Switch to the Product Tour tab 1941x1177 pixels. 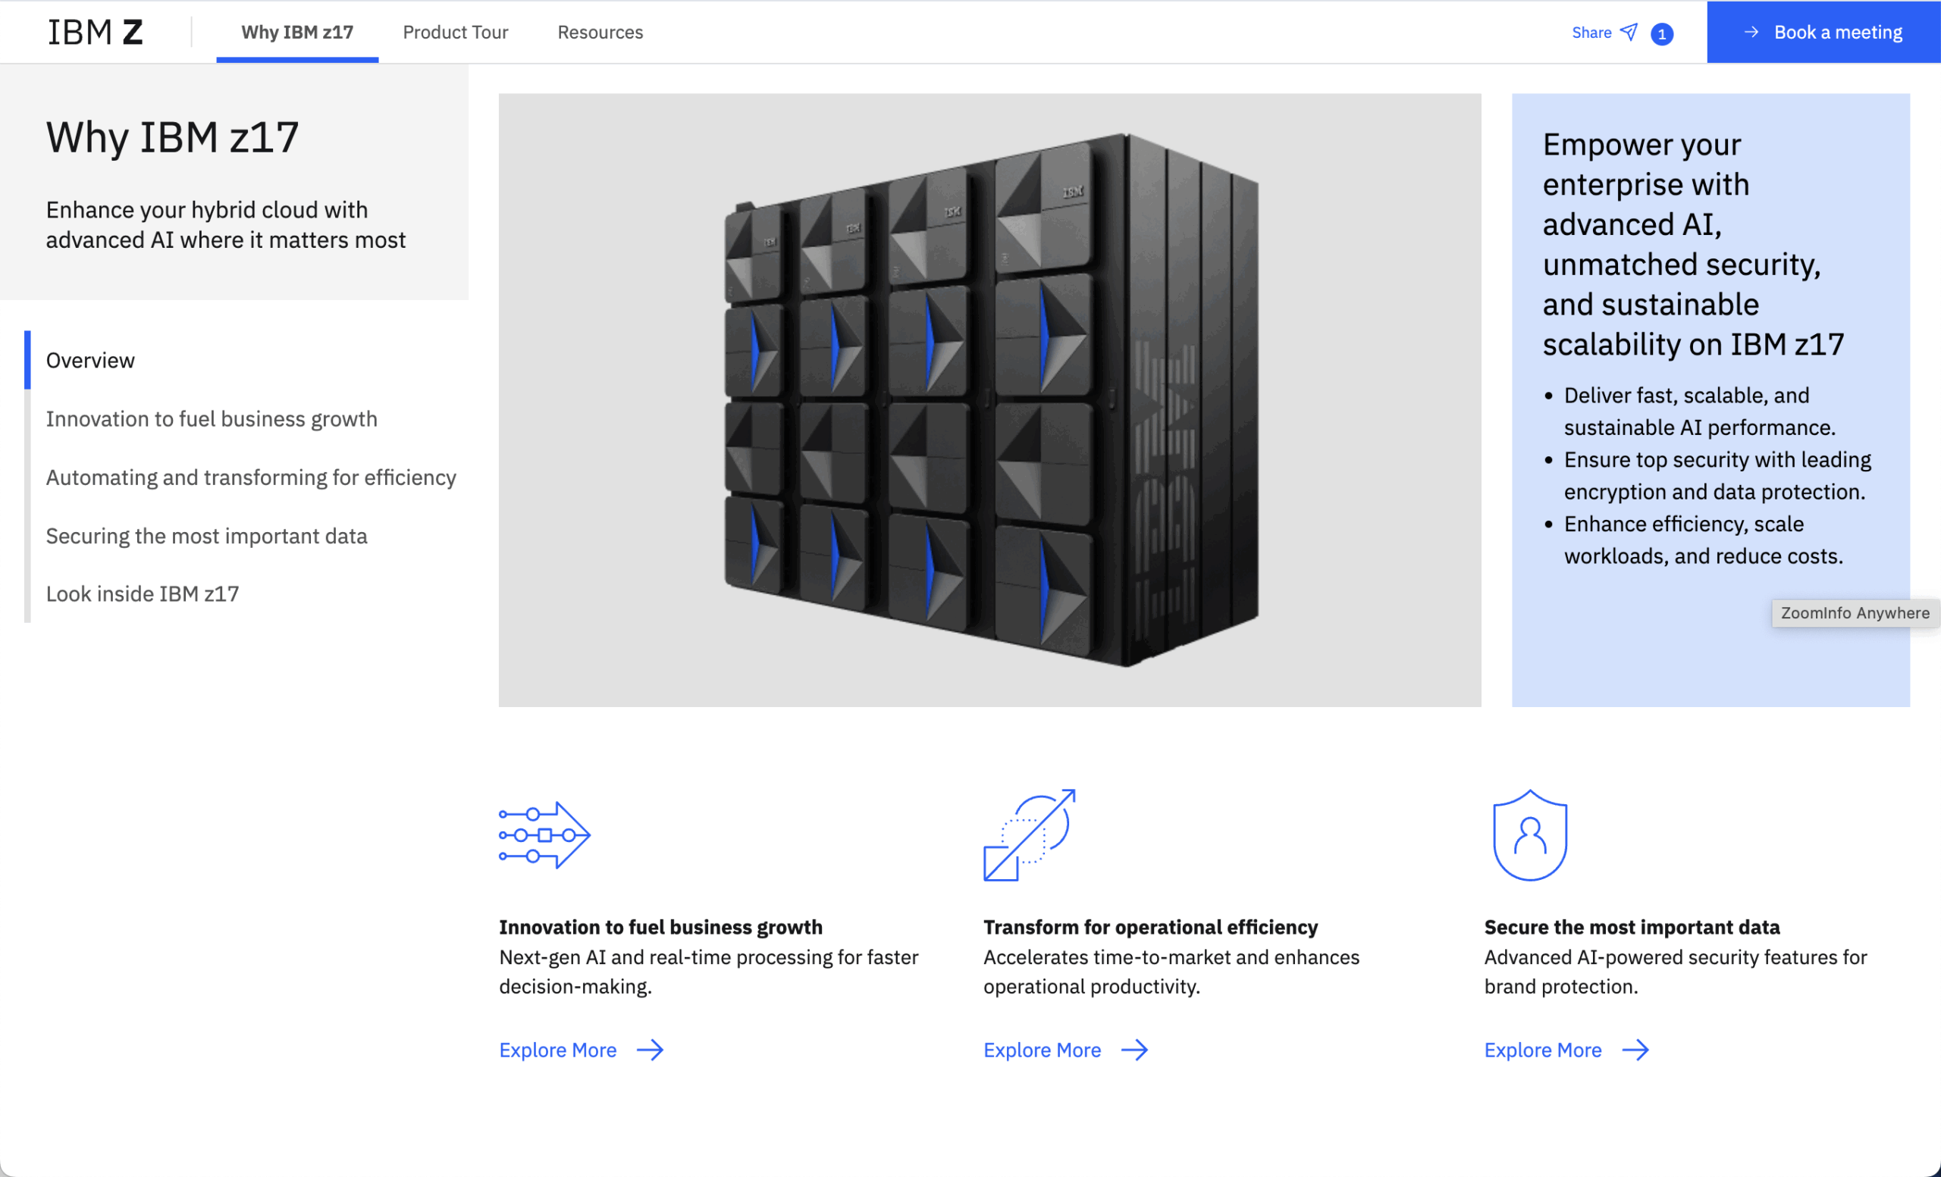pos(456,33)
